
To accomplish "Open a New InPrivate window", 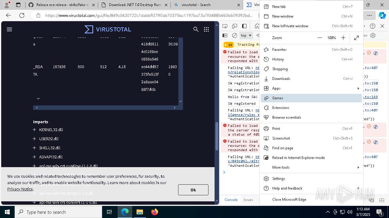I will pos(311,26).
